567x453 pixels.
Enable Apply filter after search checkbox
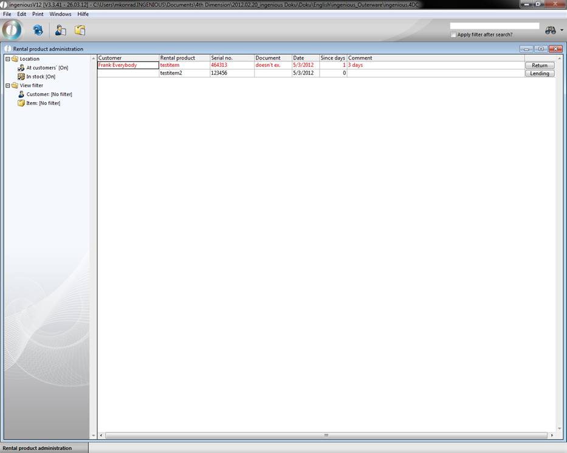pyautogui.click(x=453, y=35)
